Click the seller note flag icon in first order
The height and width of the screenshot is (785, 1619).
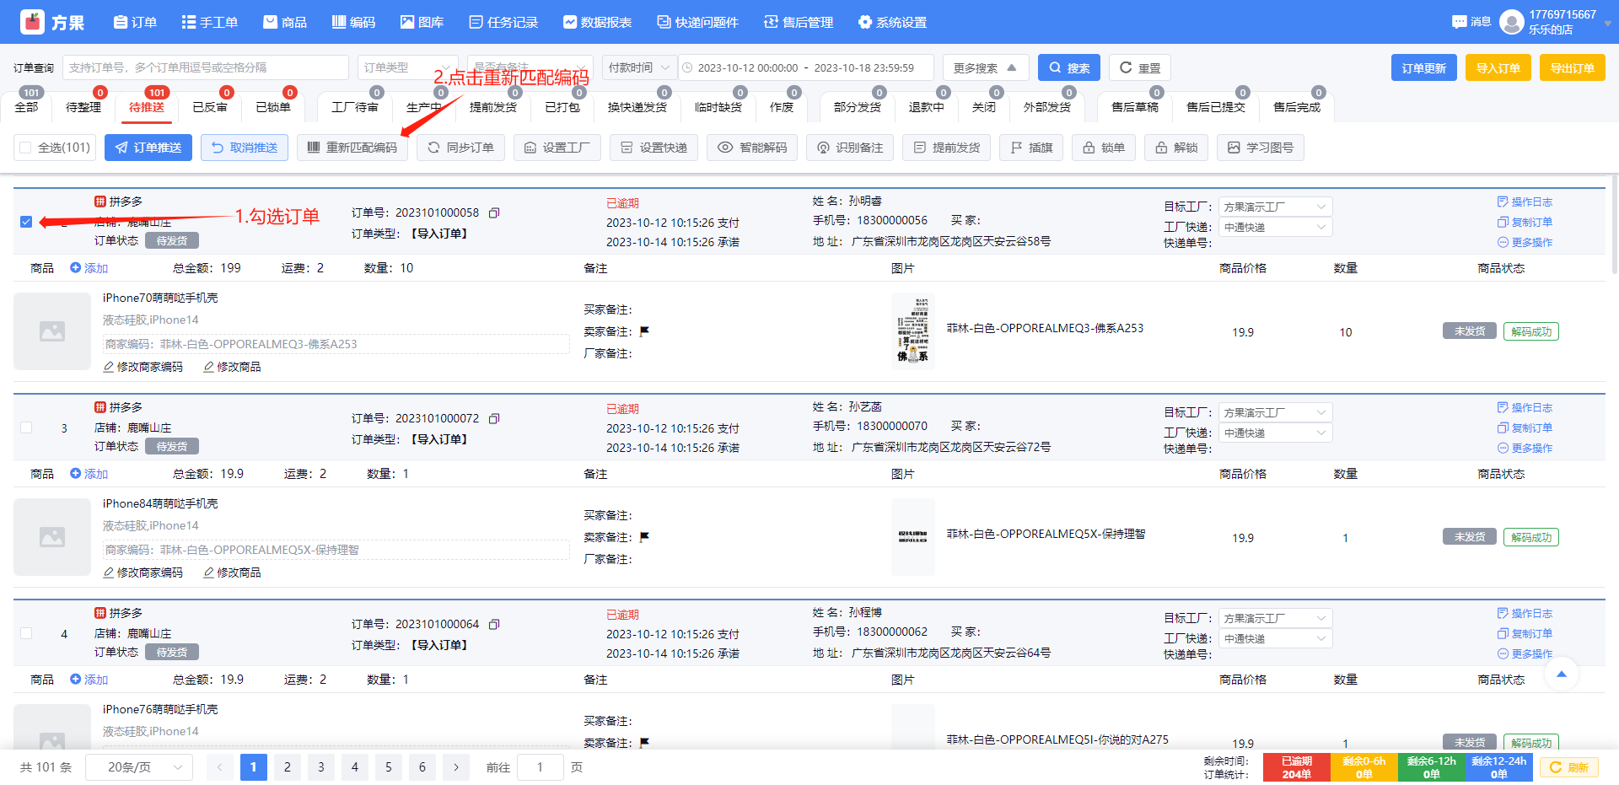tap(644, 331)
